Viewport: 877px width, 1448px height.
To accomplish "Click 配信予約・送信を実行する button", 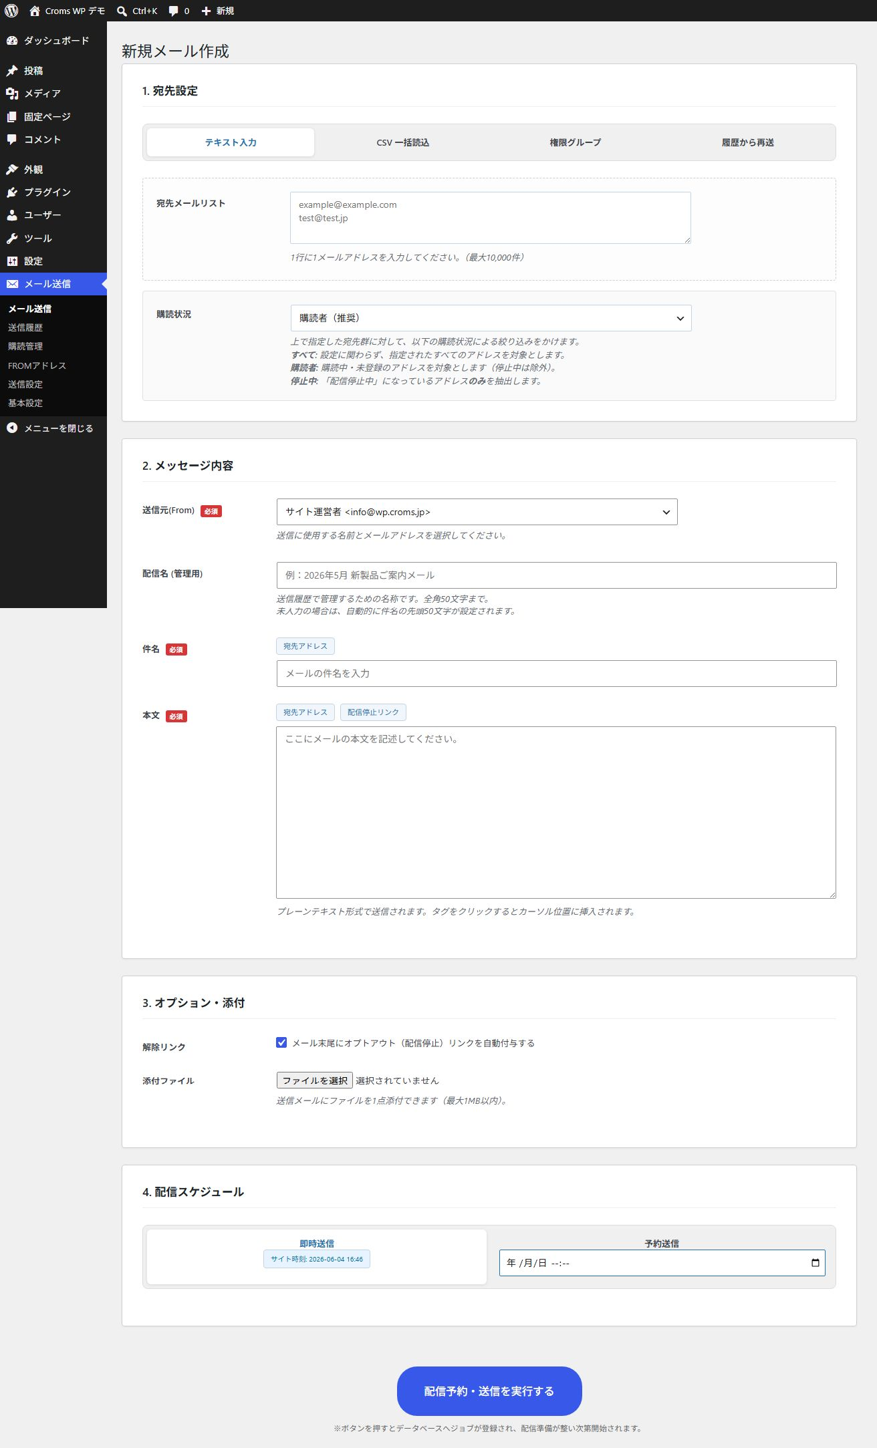I will (489, 1391).
